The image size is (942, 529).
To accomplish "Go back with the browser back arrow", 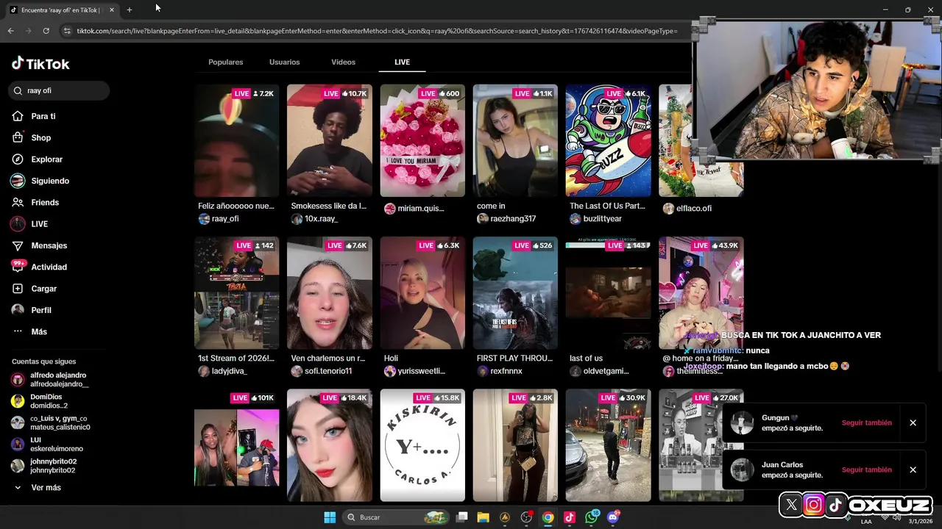I will click(x=10, y=31).
